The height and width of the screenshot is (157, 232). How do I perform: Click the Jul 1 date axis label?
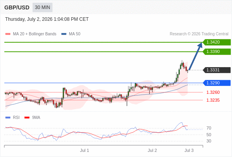click(85, 150)
